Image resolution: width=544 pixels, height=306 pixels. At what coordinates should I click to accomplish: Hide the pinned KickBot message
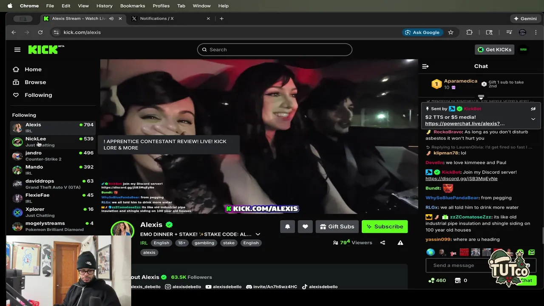pyautogui.click(x=533, y=109)
